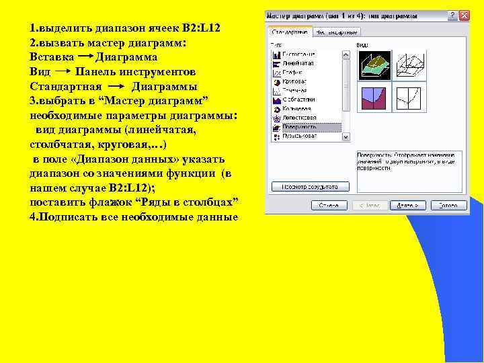The height and width of the screenshot is (363, 484).
Task: Select the 3D wireframe surface subtype thumbnail
Action: tap(409, 65)
